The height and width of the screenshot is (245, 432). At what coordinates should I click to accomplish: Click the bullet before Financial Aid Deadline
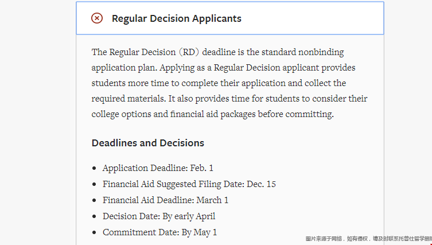(x=95, y=200)
